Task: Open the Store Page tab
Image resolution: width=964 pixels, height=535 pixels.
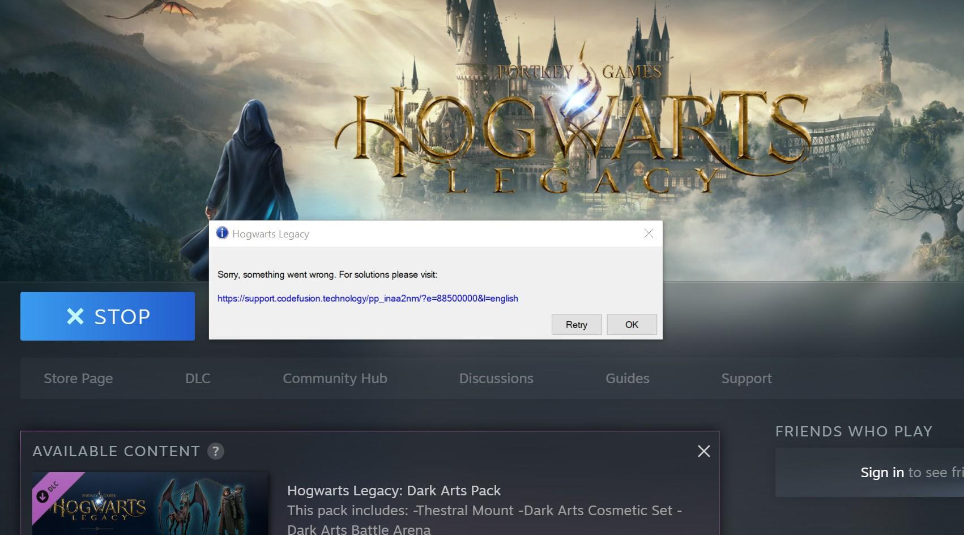Action: tap(78, 378)
